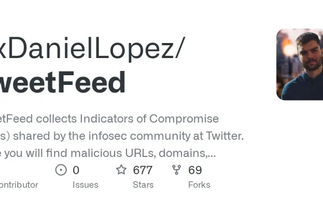Click the slash separator after xDanielLopez
The height and width of the screenshot is (215, 323).
180,48
